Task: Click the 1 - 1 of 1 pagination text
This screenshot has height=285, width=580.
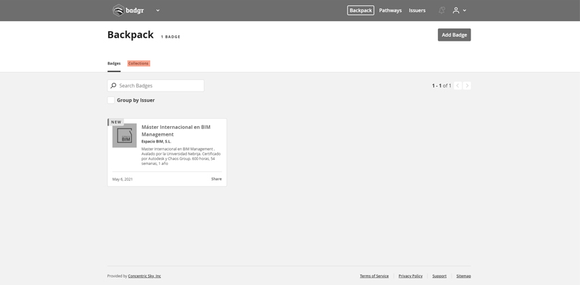Action: coord(442,85)
